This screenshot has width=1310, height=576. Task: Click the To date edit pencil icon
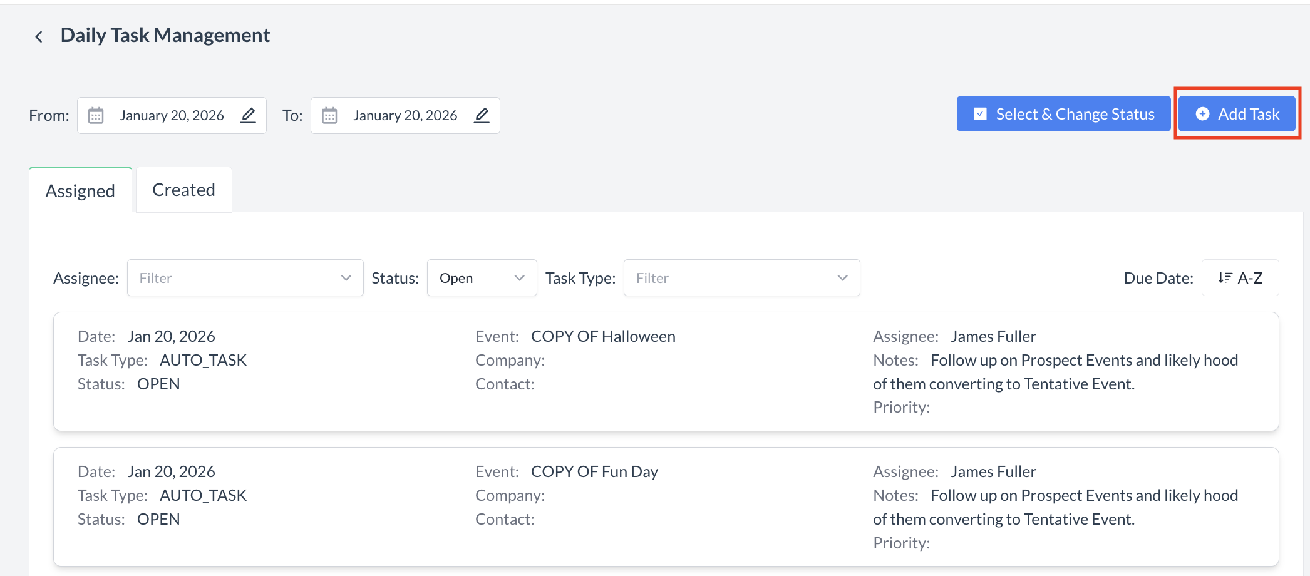click(482, 115)
